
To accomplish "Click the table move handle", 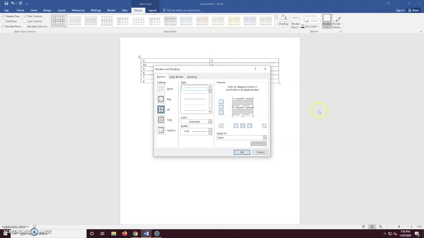I will click(139, 57).
